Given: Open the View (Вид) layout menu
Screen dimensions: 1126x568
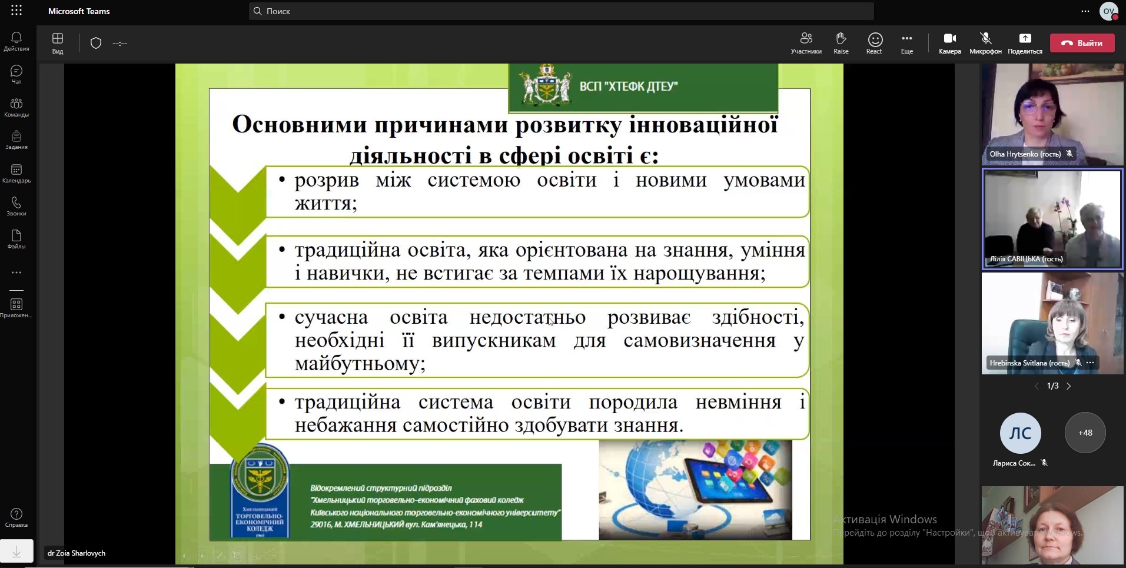Looking at the screenshot, I should click(58, 43).
